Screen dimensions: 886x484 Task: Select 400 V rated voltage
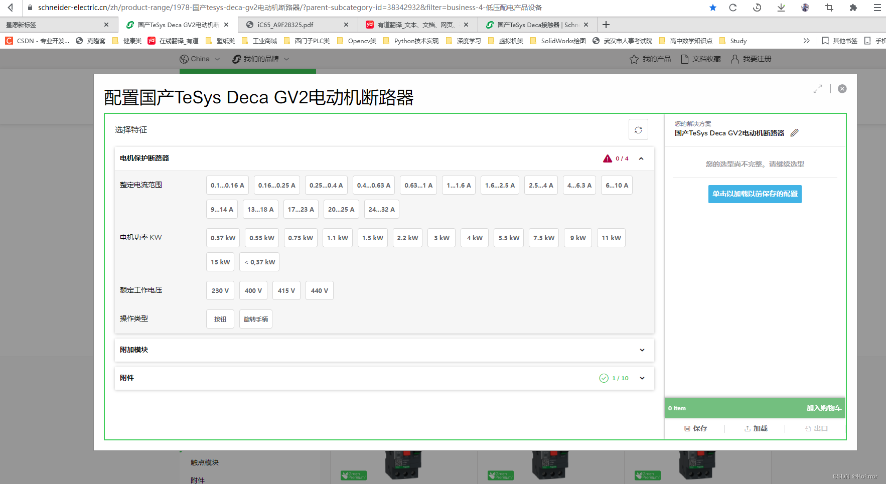click(x=253, y=290)
